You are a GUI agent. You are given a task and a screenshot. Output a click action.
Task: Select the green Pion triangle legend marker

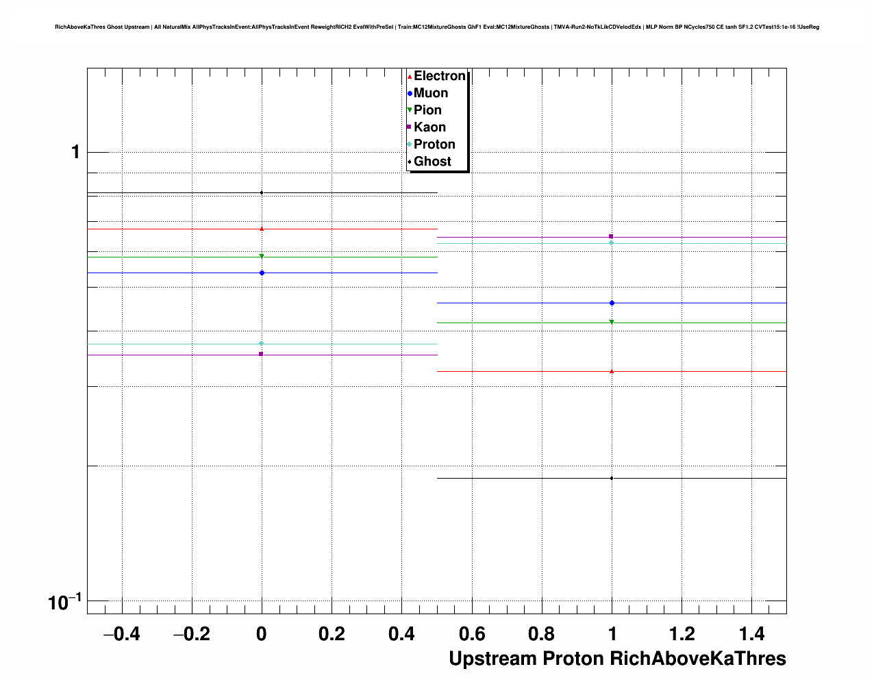tap(410, 110)
